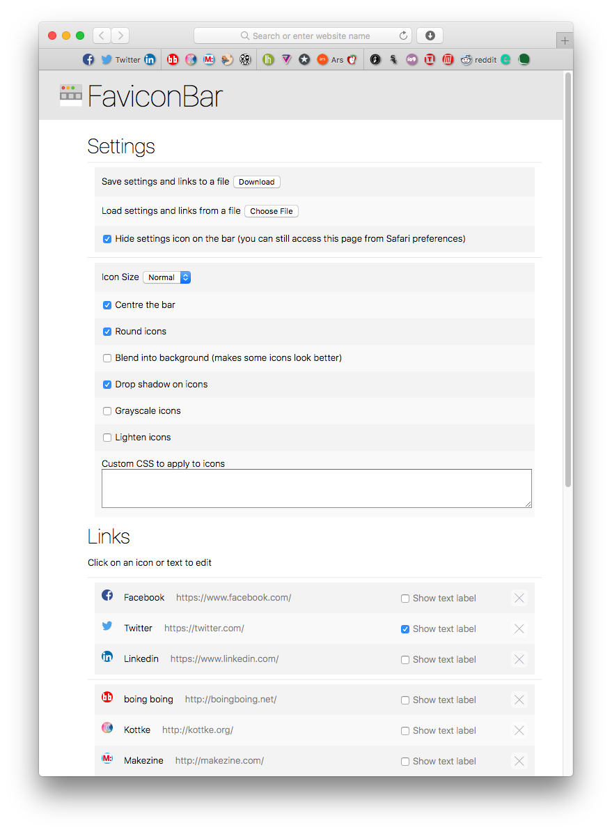612x832 pixels.
Task: Edit the 'Kottke' name text in Links
Action: 137,730
